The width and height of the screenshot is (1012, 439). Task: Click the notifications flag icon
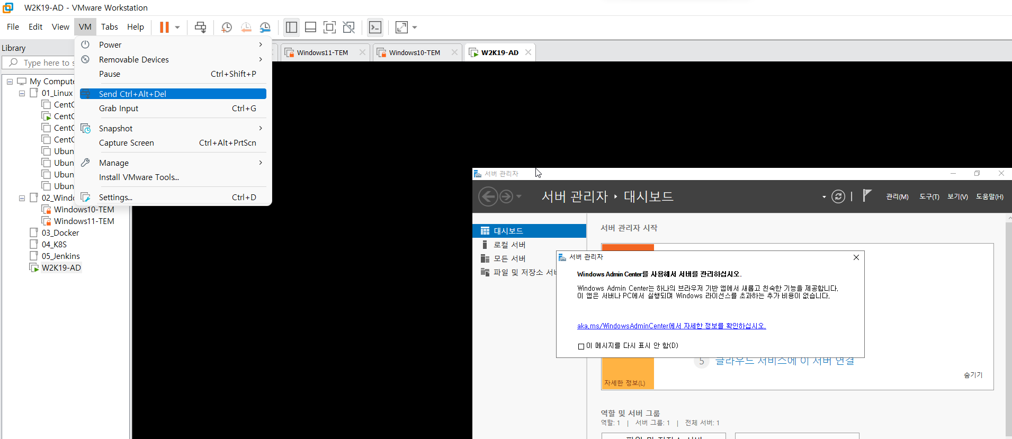(x=866, y=196)
